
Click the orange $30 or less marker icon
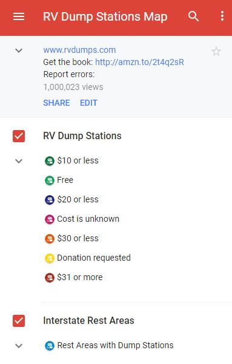[50, 239]
